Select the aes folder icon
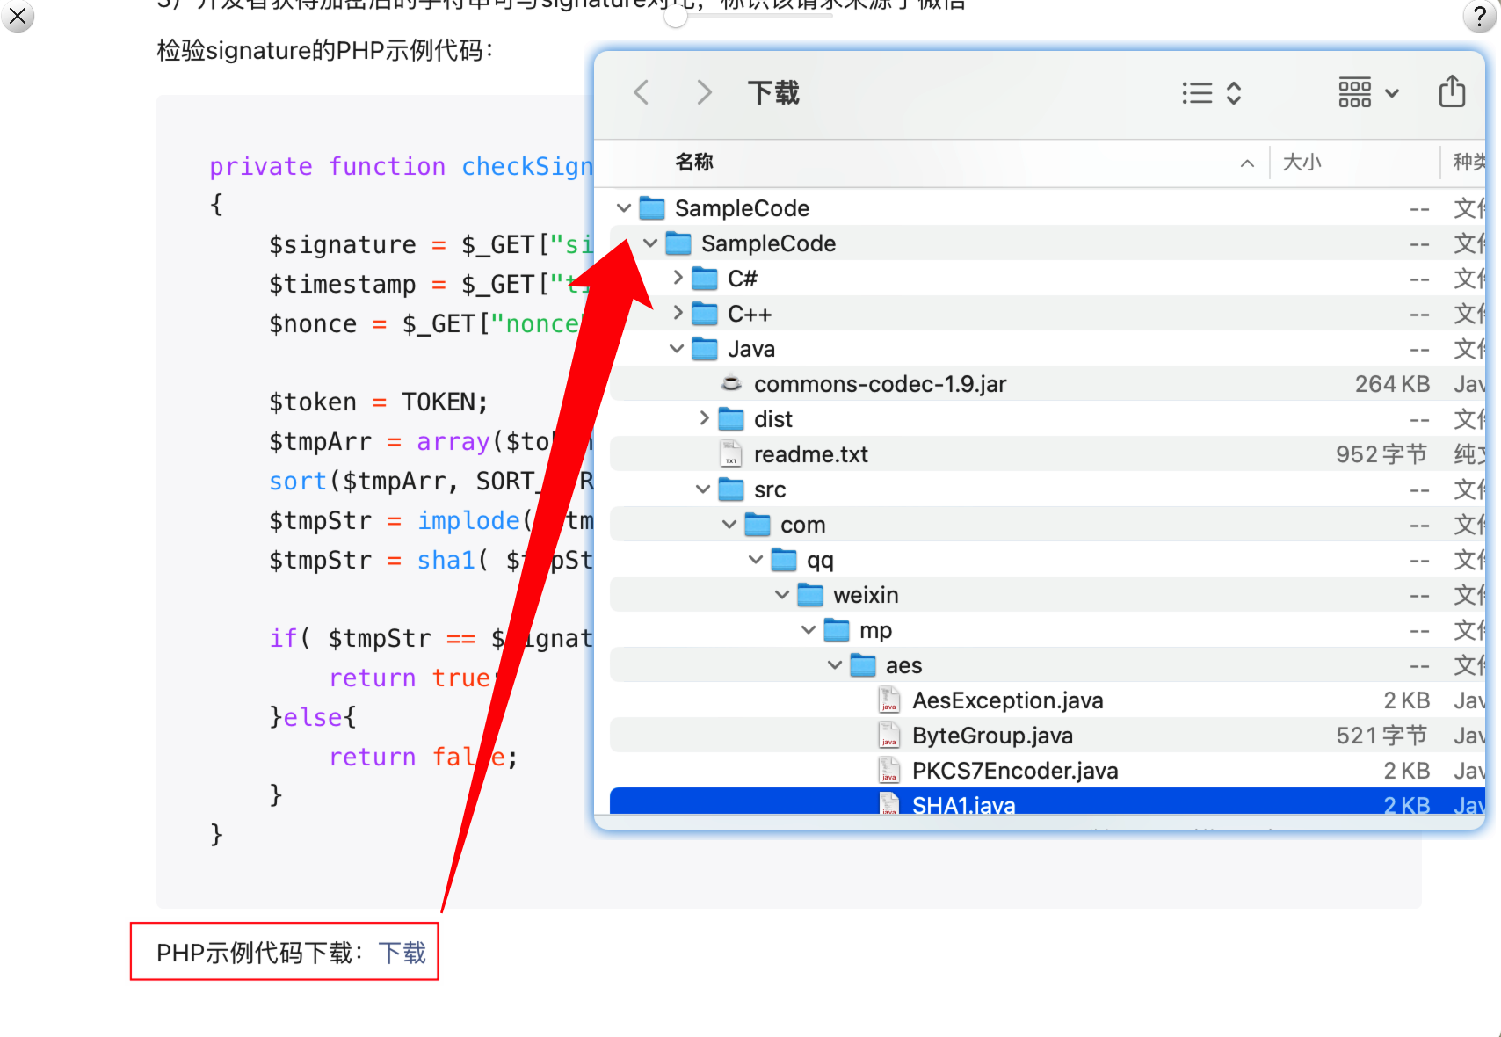 coord(863,665)
